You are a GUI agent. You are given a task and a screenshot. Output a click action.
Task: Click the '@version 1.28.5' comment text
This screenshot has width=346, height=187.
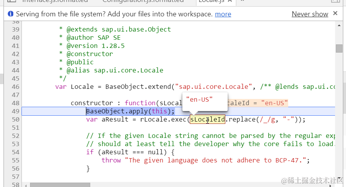tap(96, 46)
